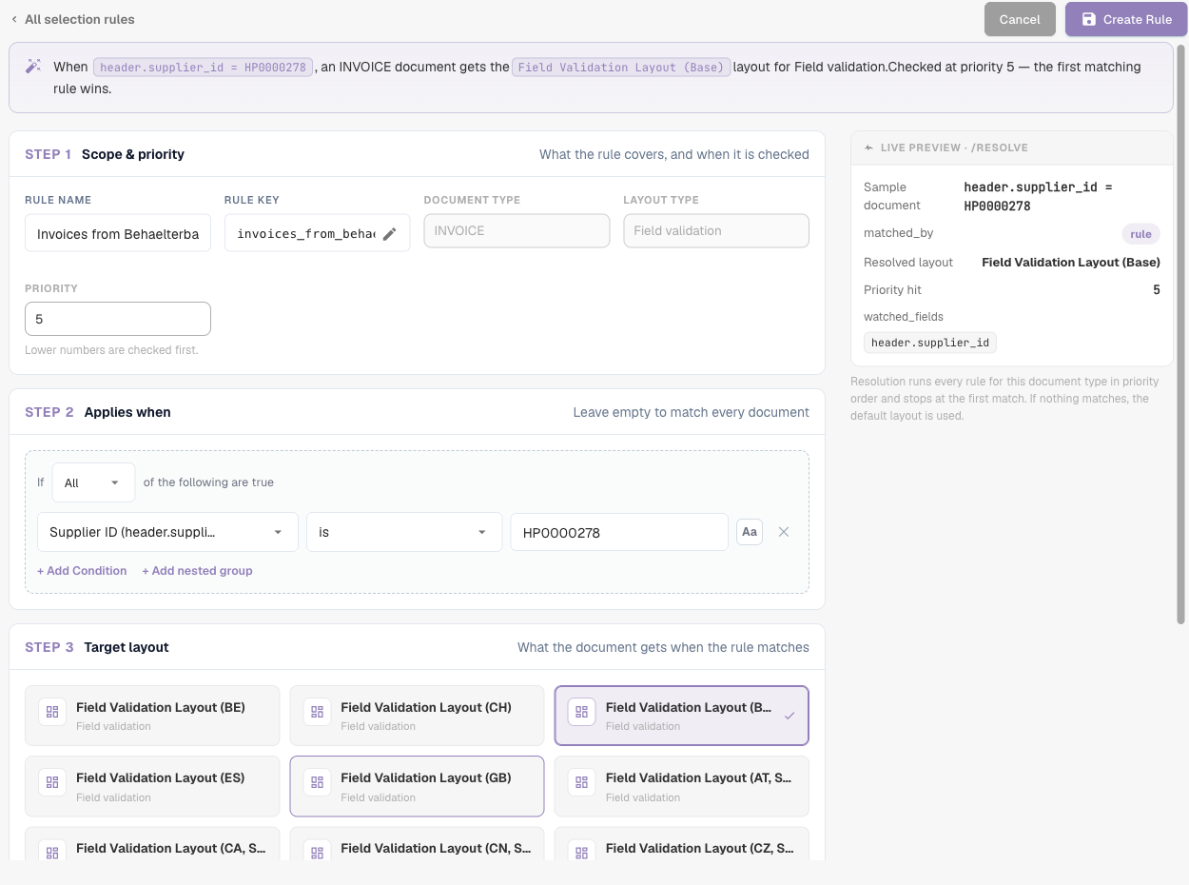Click the Rule Key input field

tap(317, 233)
